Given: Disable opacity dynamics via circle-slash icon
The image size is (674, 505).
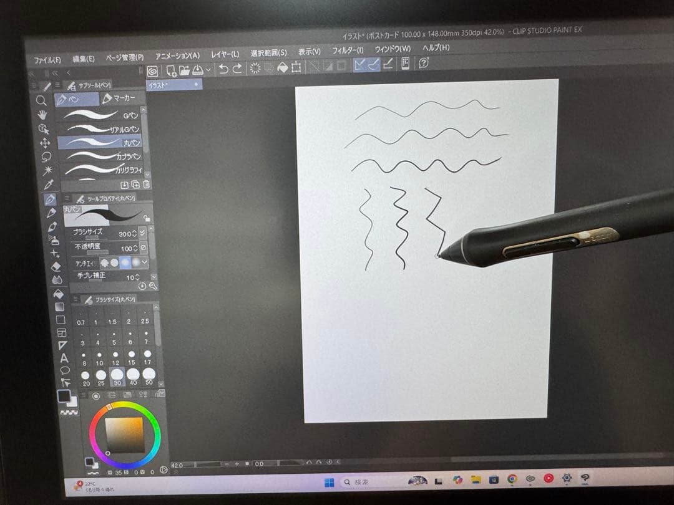Looking at the screenshot, I should (x=144, y=248).
